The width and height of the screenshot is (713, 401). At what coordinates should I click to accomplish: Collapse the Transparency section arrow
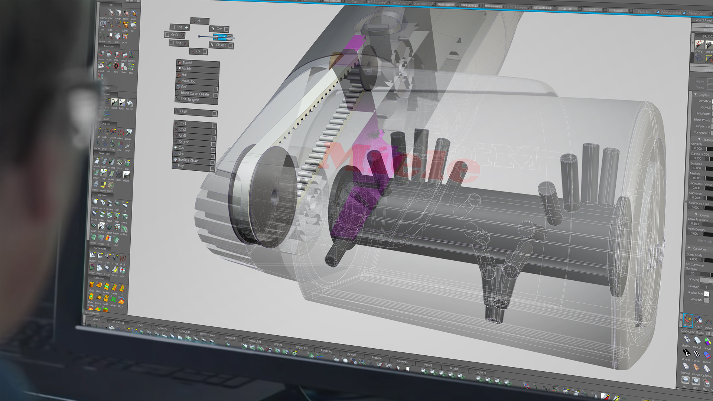[x=699, y=139]
